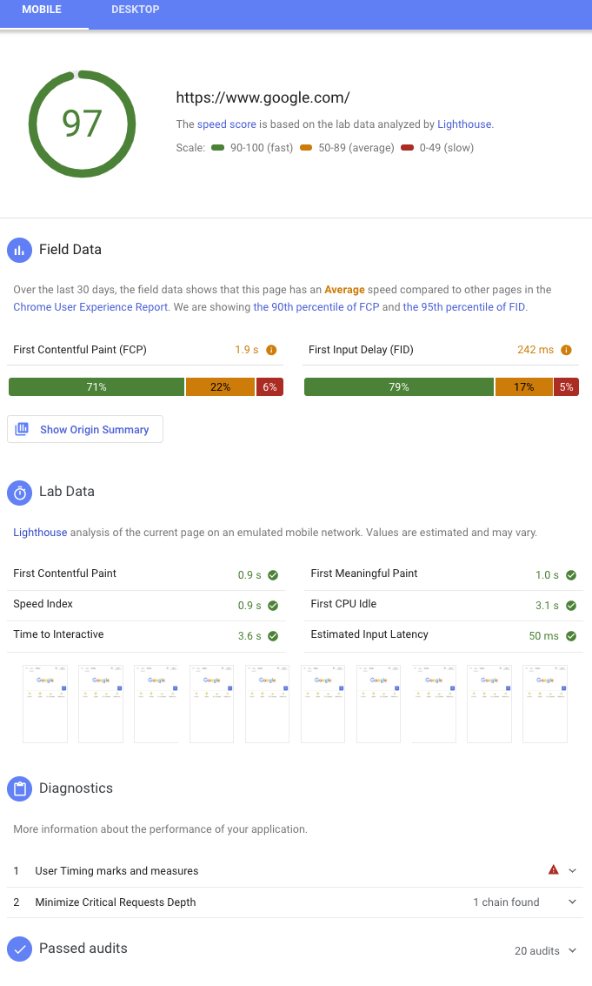This screenshot has height=986, width=592.
Task: Click the Passed audits checkmark icon
Action: [x=19, y=949]
